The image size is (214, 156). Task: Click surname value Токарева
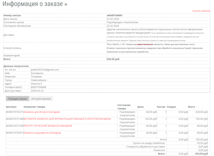tap(37, 77)
